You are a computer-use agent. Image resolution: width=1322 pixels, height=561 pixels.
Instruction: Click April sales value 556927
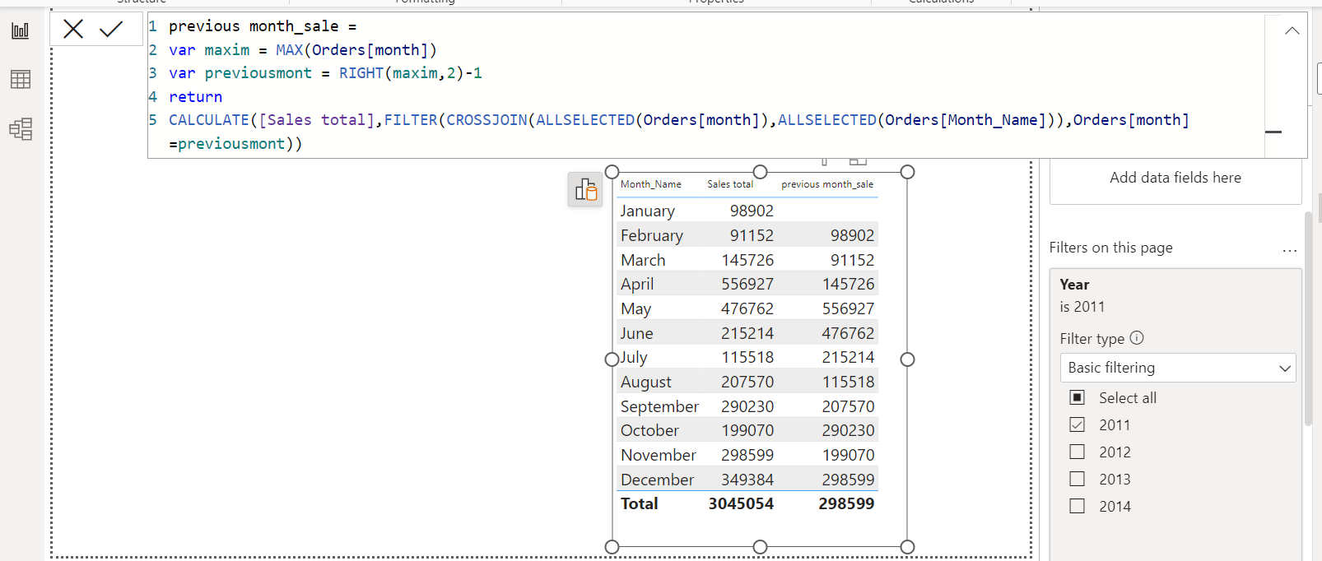(x=747, y=284)
